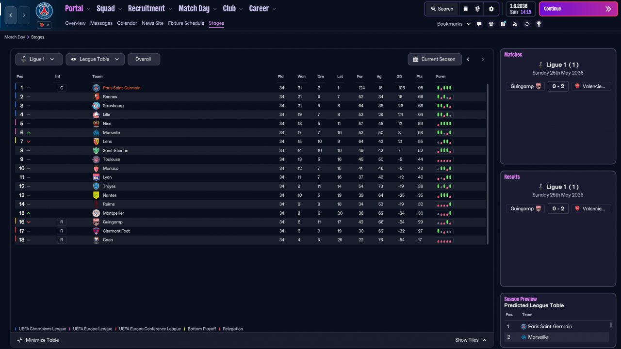
Task: Open the Toulouse team link
Action: tap(112, 159)
